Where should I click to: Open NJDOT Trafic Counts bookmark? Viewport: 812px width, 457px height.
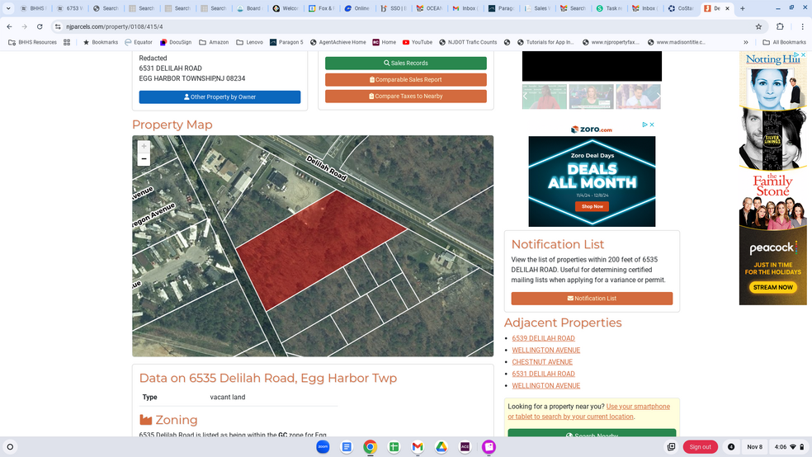468,42
